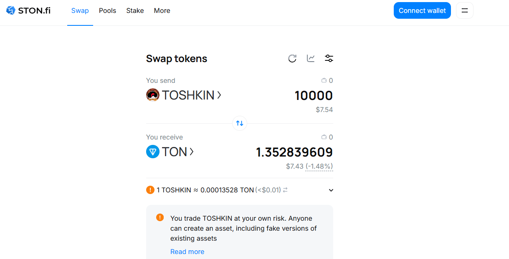Open swap settings sliders icon

pyautogui.click(x=329, y=58)
